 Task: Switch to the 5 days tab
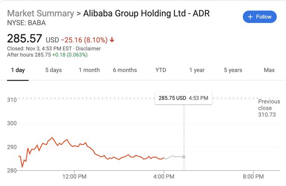[53, 70]
